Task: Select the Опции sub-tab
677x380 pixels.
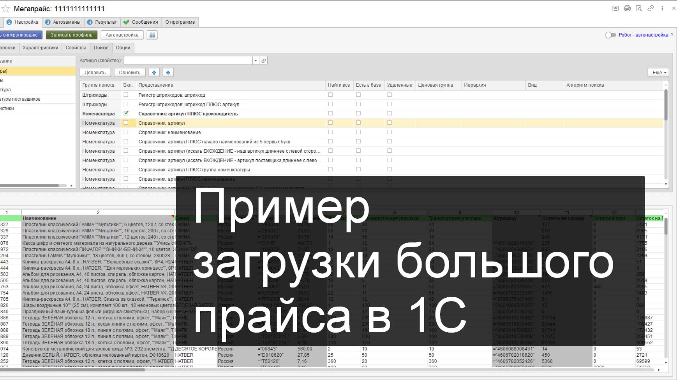Action: click(123, 48)
